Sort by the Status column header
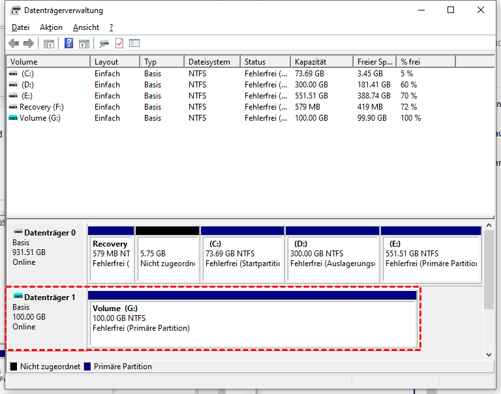501x394 pixels. coord(266,62)
